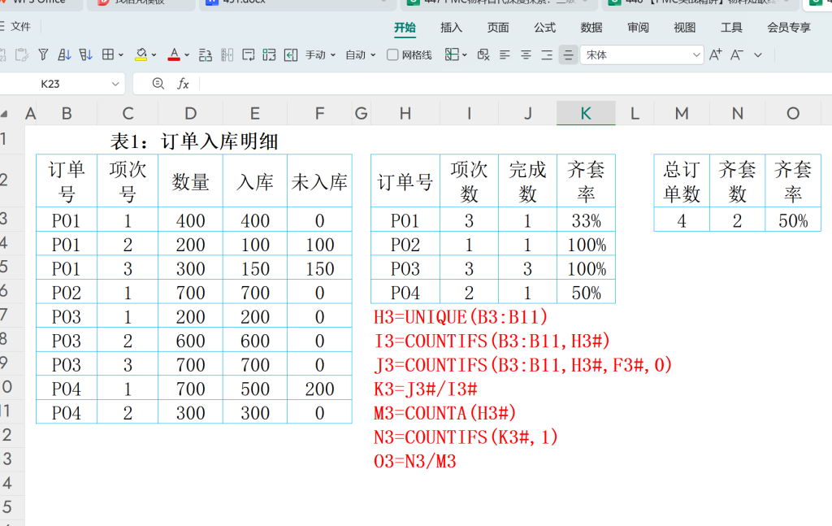This screenshot has height=526, width=832.
Task: Click the O3=N3/M3 red formula text
Action: 415,461
